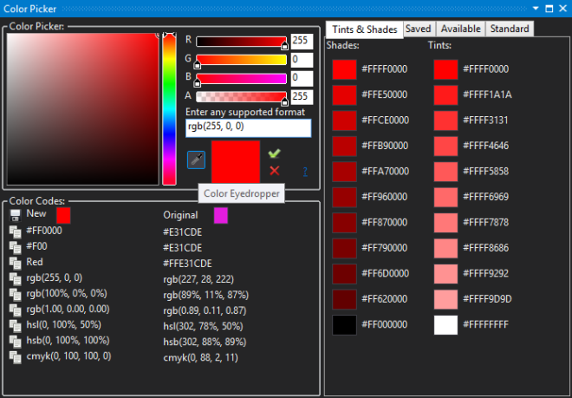Copy the hsl(0, 100%, 50%) code
The width and height of the screenshot is (572, 398).
click(x=15, y=325)
